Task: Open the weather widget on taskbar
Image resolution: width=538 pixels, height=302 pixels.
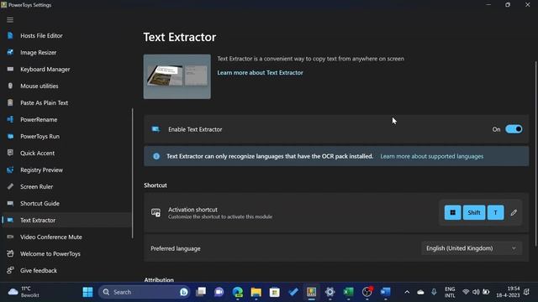Action: 24,292
